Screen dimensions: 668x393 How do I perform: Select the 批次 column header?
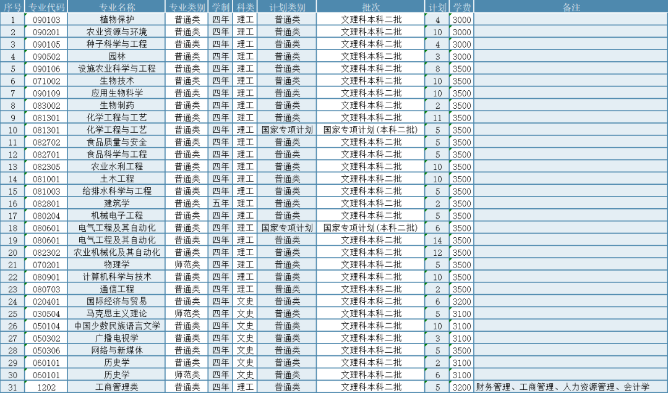(x=371, y=7)
